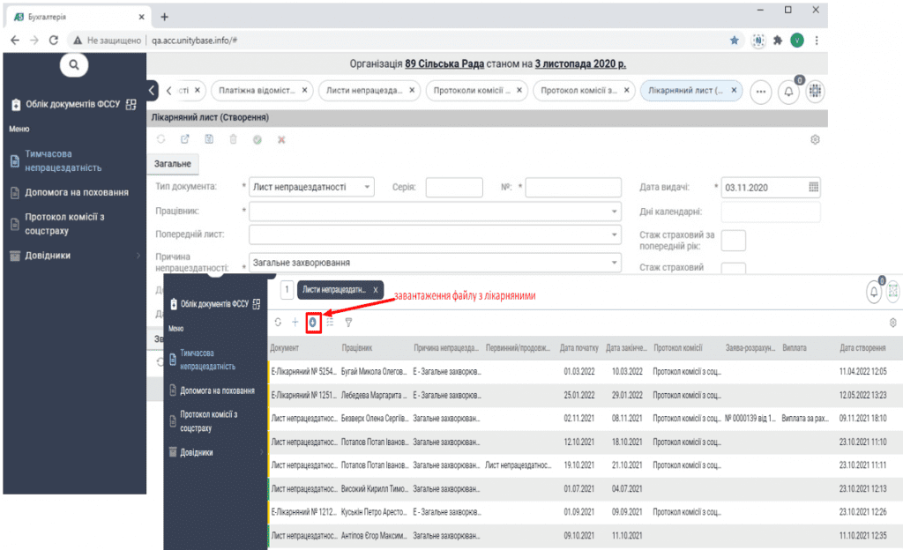903x550 pixels.
Task: Open the Причина непрацездатності dropdown
Action: click(615, 263)
